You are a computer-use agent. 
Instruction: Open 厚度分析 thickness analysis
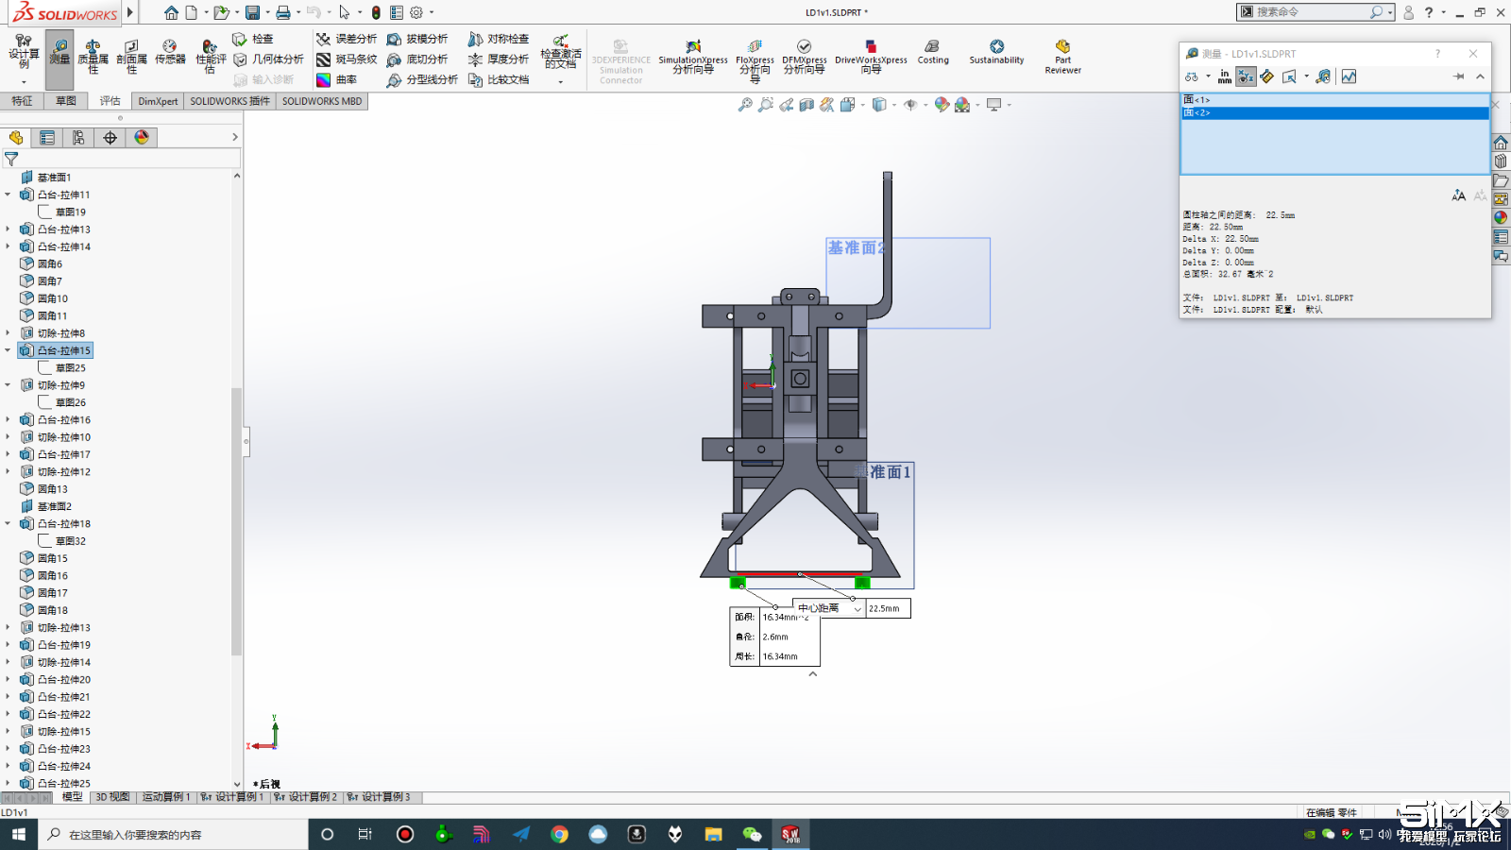[x=499, y=59]
